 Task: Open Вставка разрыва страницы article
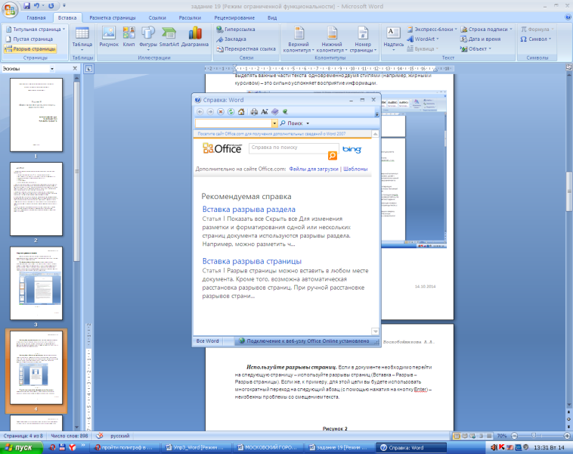252,261
